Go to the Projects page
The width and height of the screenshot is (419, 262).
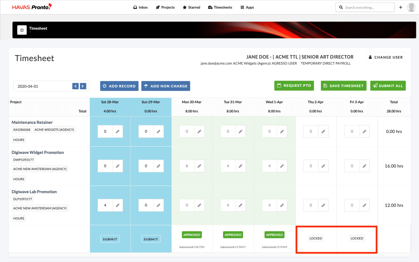(x=165, y=7)
